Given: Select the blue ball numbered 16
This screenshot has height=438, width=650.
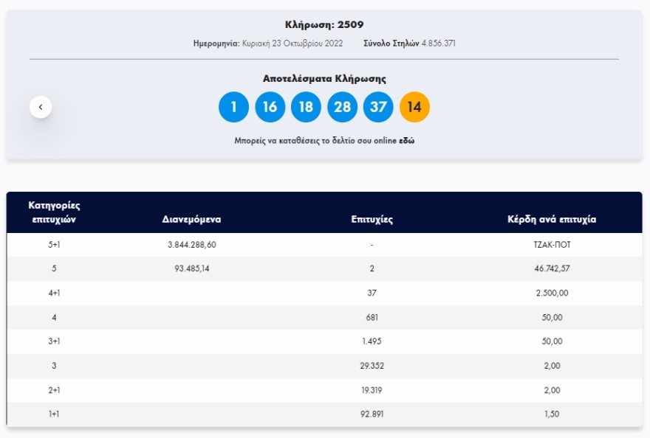Looking at the screenshot, I should click(x=270, y=107).
